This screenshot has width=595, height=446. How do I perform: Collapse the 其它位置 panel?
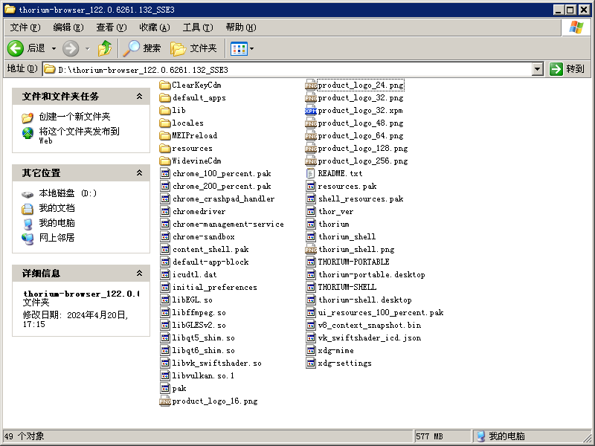pos(139,173)
